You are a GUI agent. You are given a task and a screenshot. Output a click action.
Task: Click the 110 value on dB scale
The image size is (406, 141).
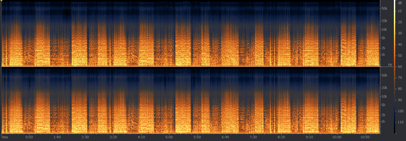400,122
